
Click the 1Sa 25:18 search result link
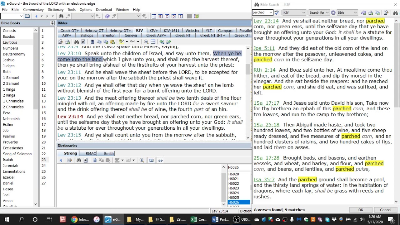click(266, 125)
